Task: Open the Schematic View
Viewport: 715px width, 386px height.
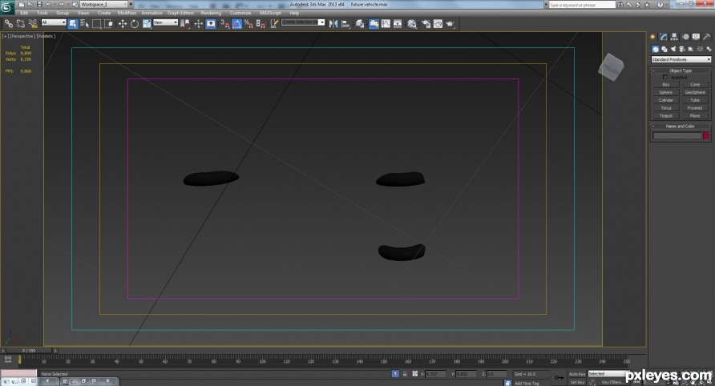Action: [x=398, y=24]
